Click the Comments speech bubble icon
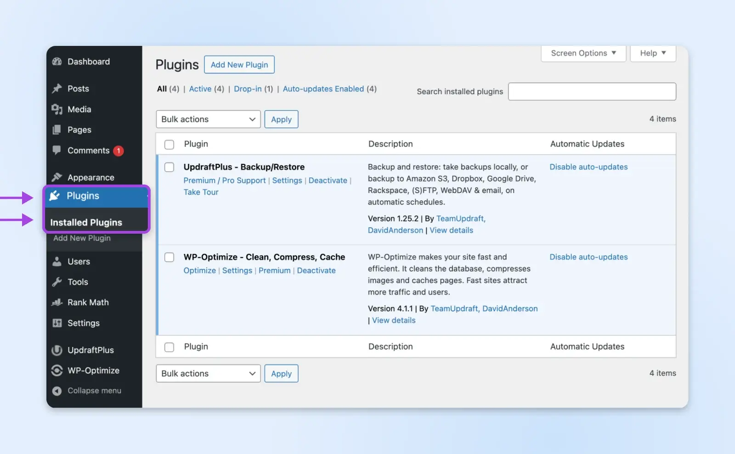Image resolution: width=735 pixels, height=454 pixels. [x=57, y=150]
